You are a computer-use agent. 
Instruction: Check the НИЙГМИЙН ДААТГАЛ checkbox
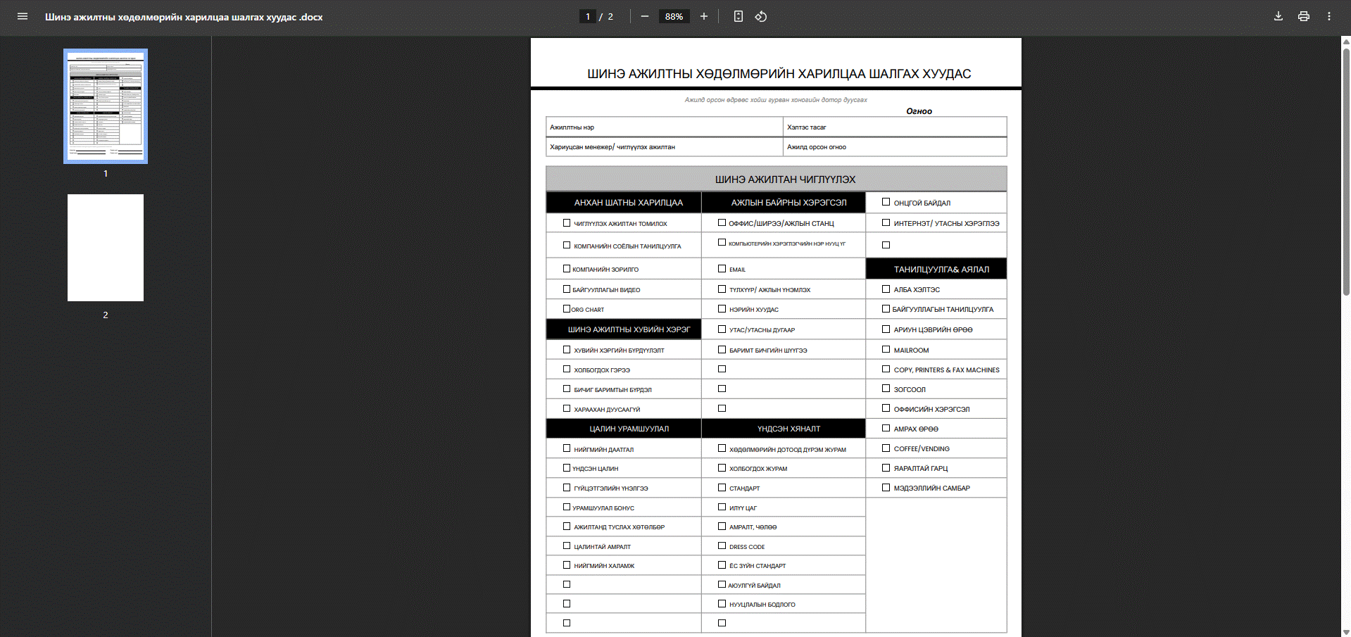click(x=567, y=448)
